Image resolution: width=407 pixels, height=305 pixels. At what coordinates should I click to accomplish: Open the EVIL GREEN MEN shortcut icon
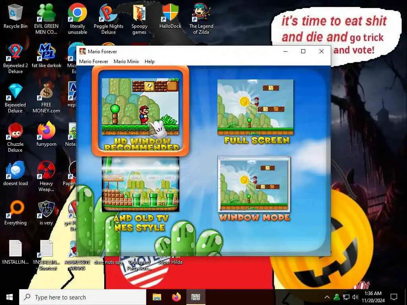(x=46, y=19)
